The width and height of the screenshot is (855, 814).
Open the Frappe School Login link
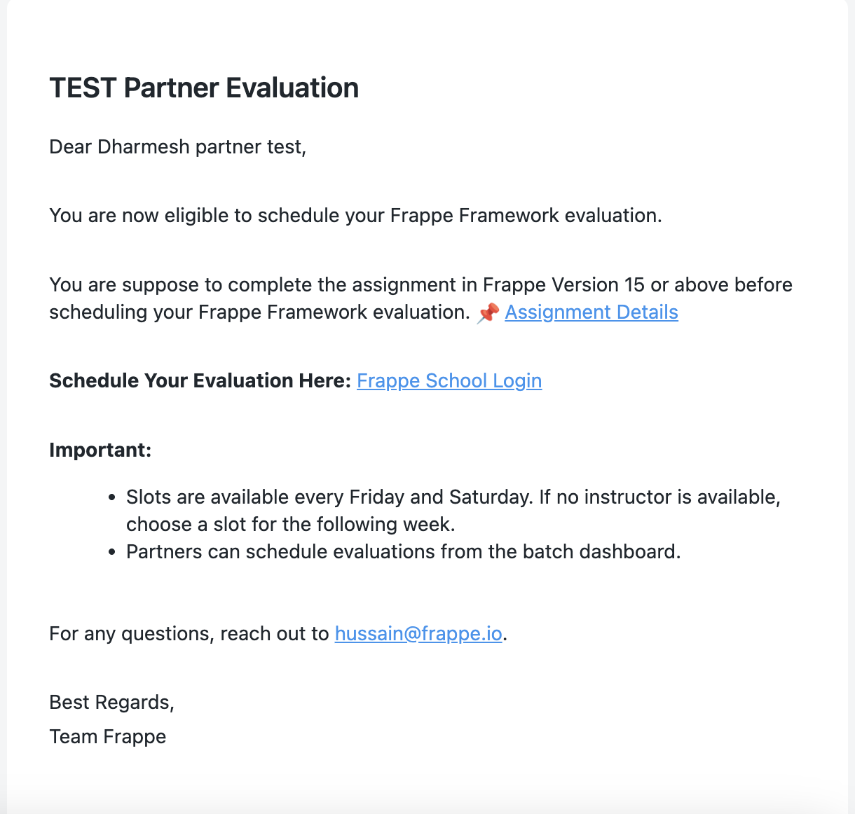[449, 381]
